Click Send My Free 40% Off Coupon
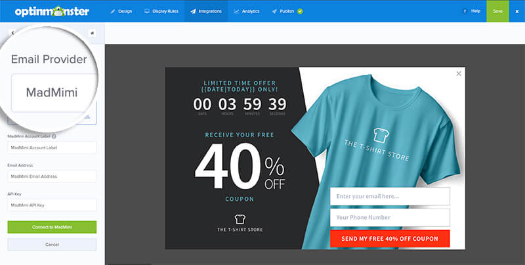Viewport: 525px width, 265px height. coord(390,239)
